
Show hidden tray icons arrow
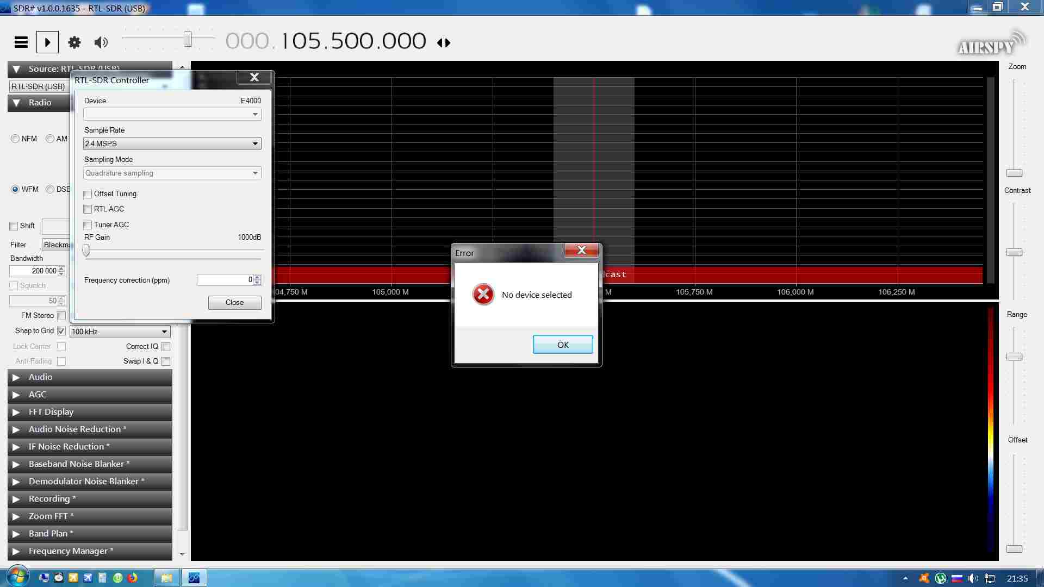905,578
